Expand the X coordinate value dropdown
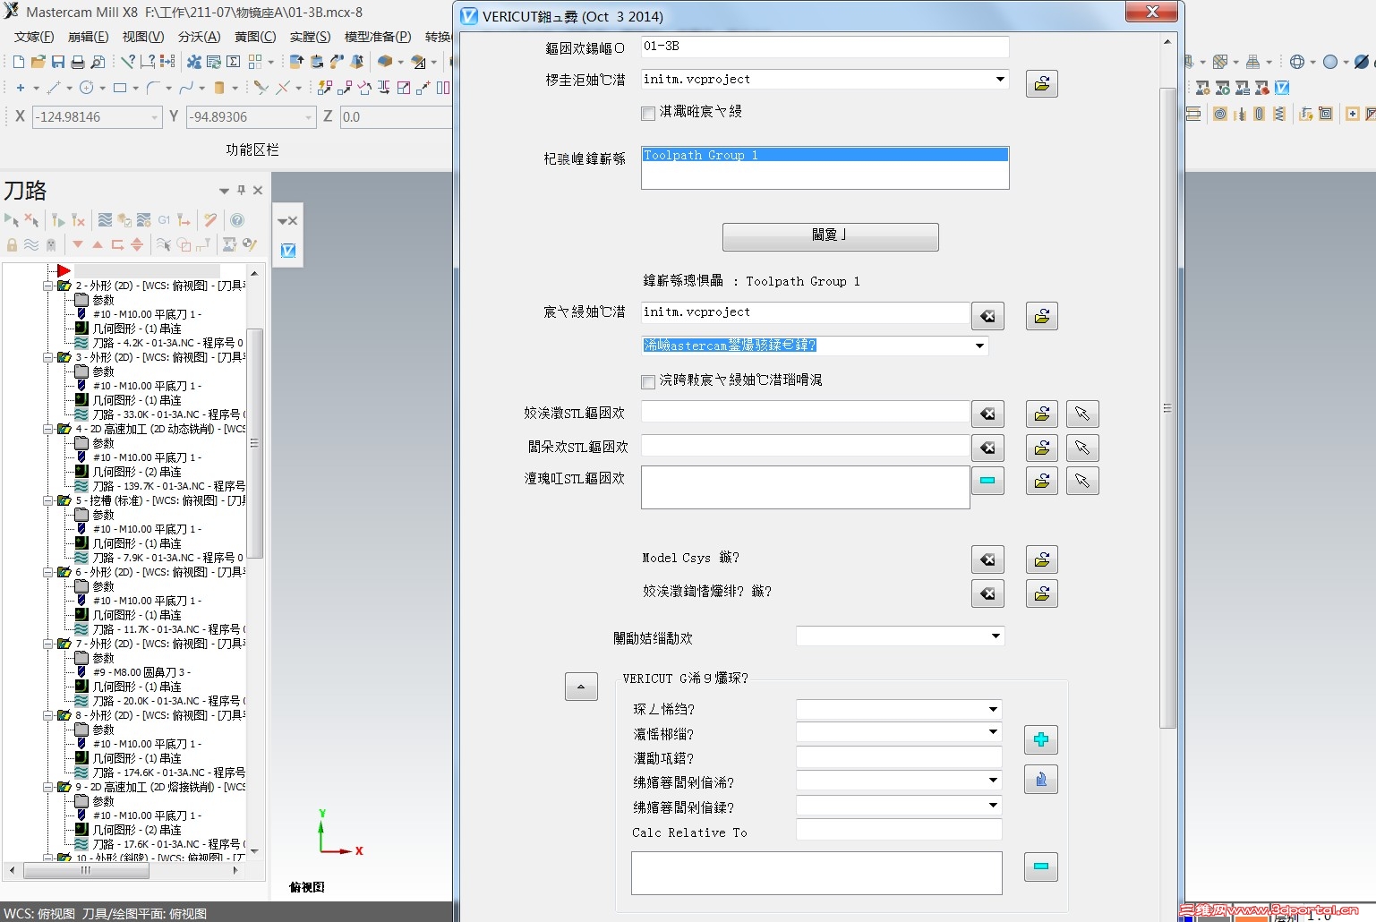Image resolution: width=1376 pixels, height=922 pixels. coord(154,117)
